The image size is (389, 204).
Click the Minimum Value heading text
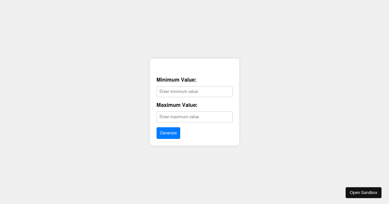pyautogui.click(x=176, y=80)
